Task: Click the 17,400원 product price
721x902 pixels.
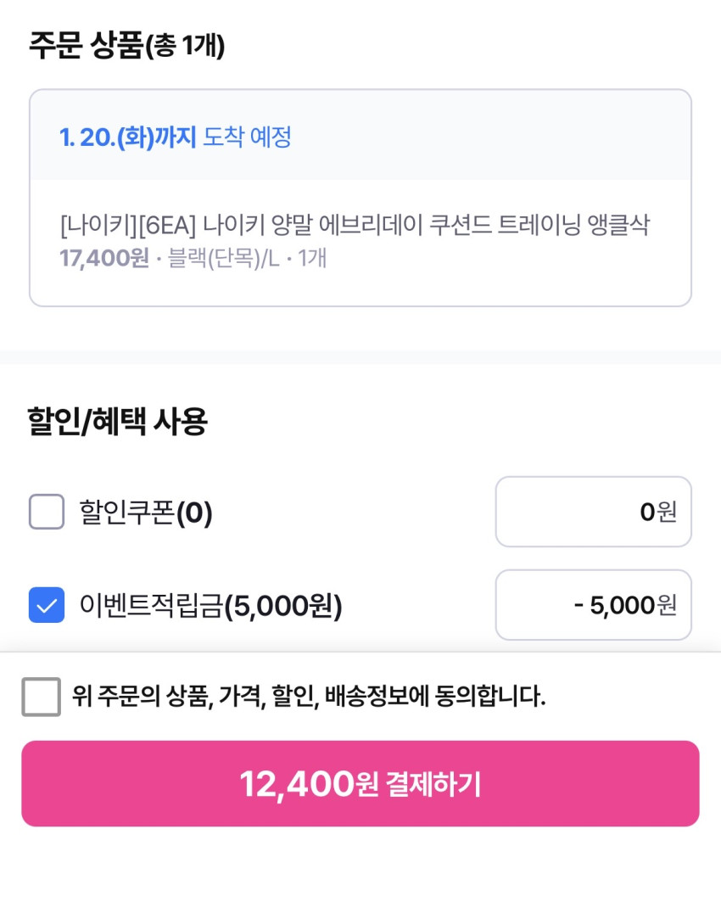Action: pos(104,258)
